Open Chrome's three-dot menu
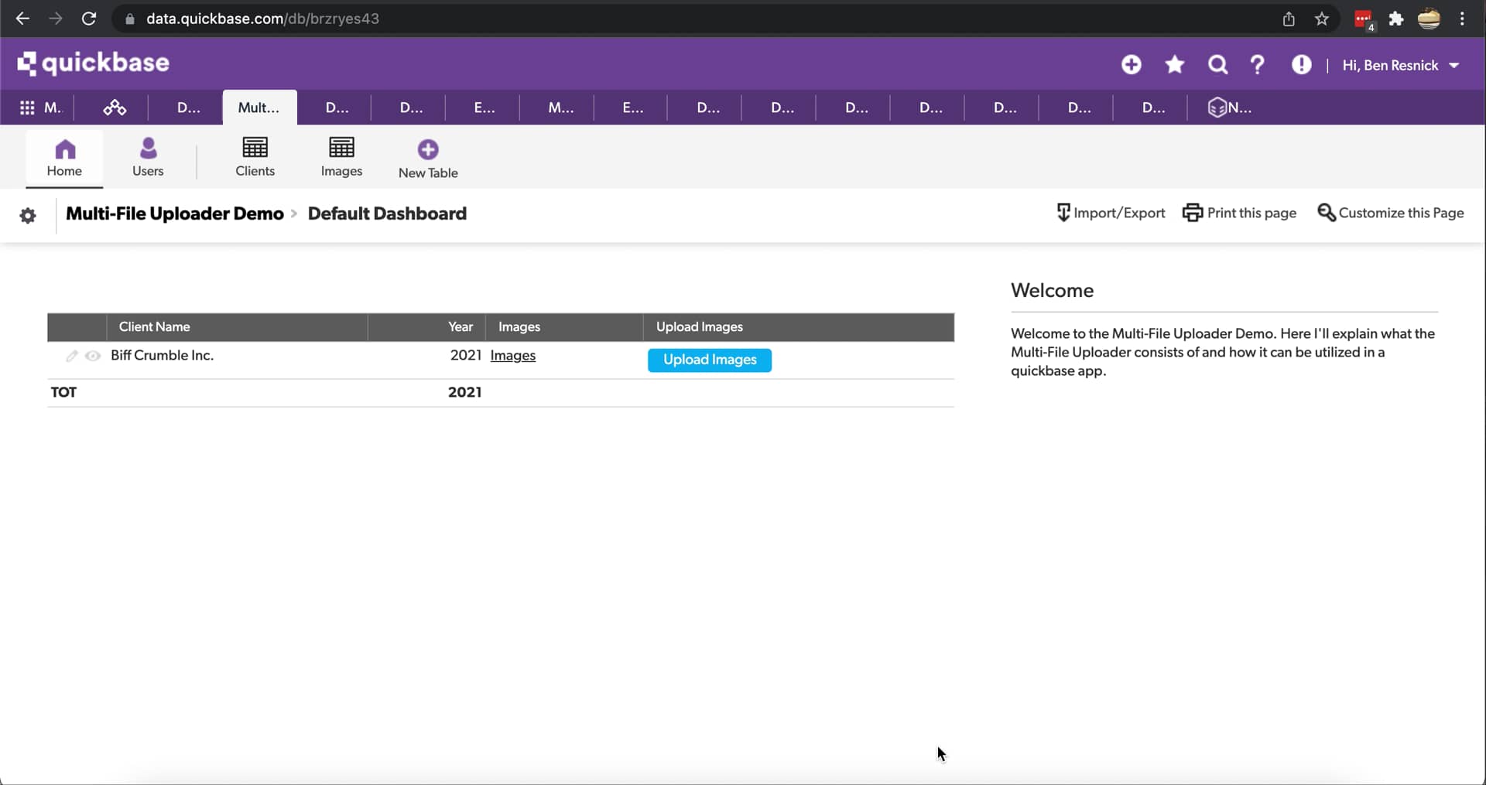Image resolution: width=1486 pixels, height=785 pixels. pyautogui.click(x=1463, y=19)
